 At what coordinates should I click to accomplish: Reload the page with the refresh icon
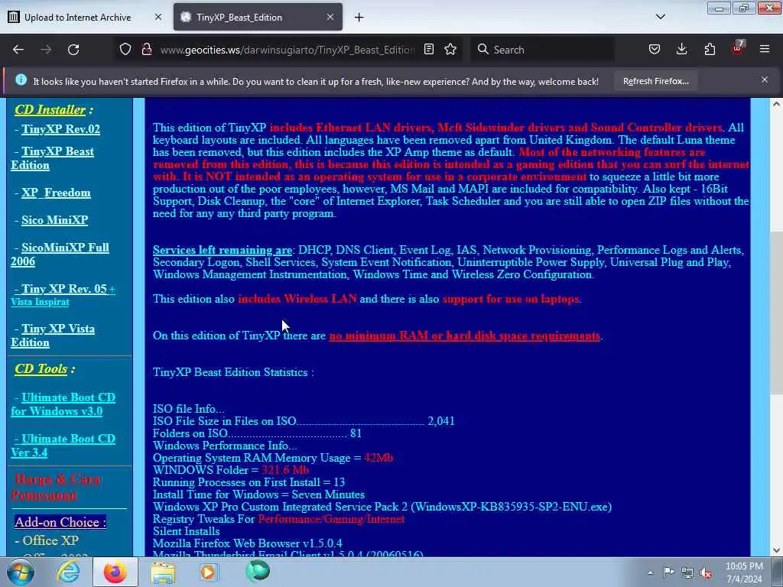[73, 50]
